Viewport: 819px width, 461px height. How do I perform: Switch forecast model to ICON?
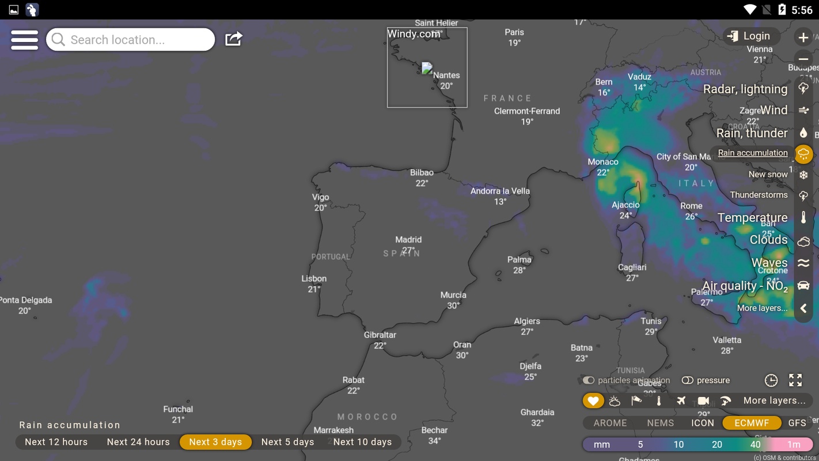[703, 423]
